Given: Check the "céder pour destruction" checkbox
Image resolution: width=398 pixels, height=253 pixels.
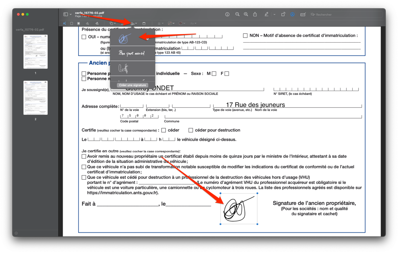Looking at the screenshot, I should click(191, 130).
